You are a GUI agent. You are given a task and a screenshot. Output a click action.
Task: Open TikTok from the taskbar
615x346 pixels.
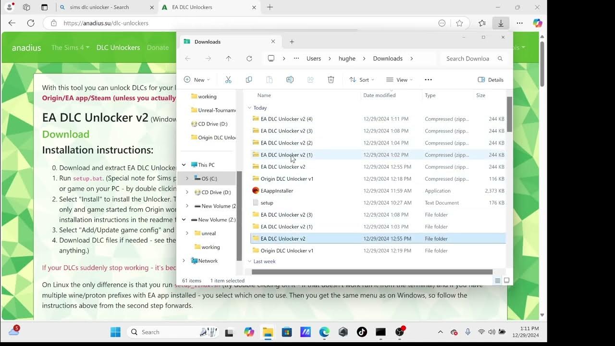coord(362,332)
